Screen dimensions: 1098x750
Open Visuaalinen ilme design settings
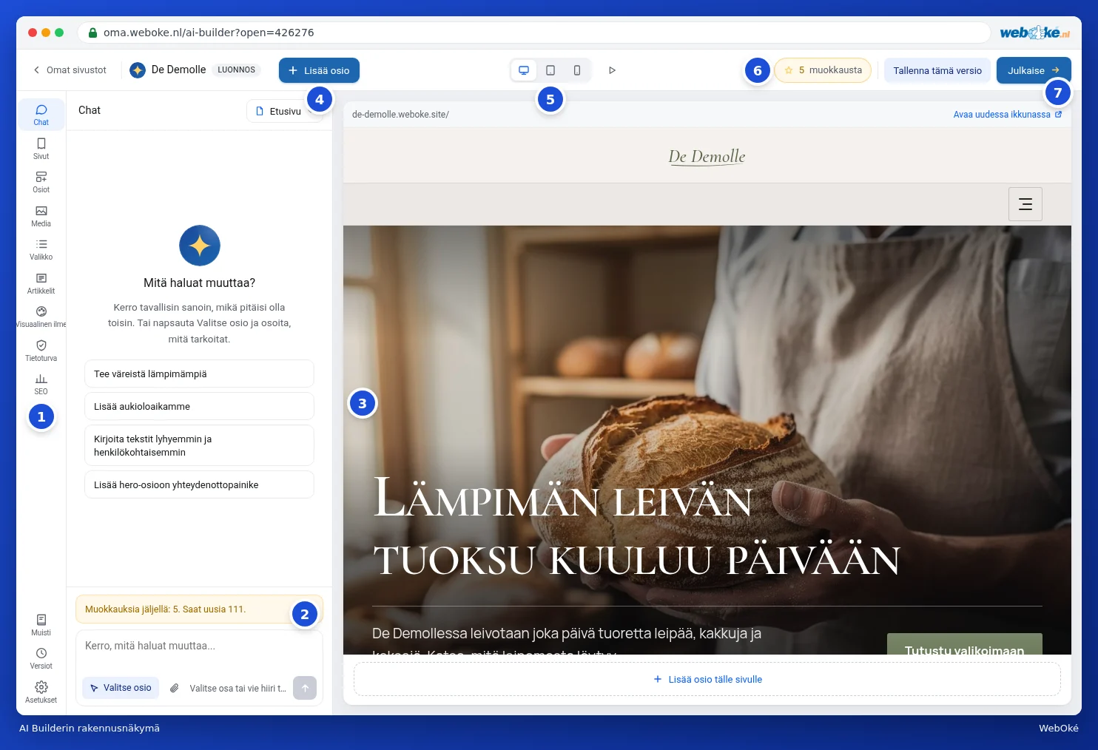[41, 317]
